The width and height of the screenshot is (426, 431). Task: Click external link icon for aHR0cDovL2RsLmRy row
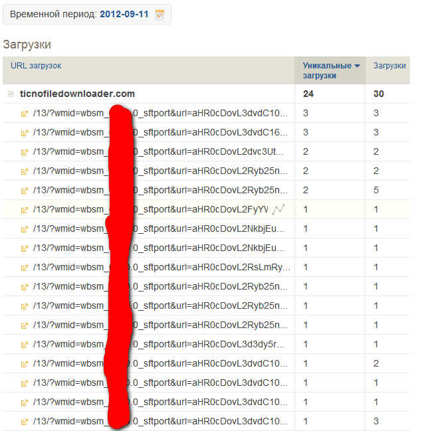coord(25,268)
